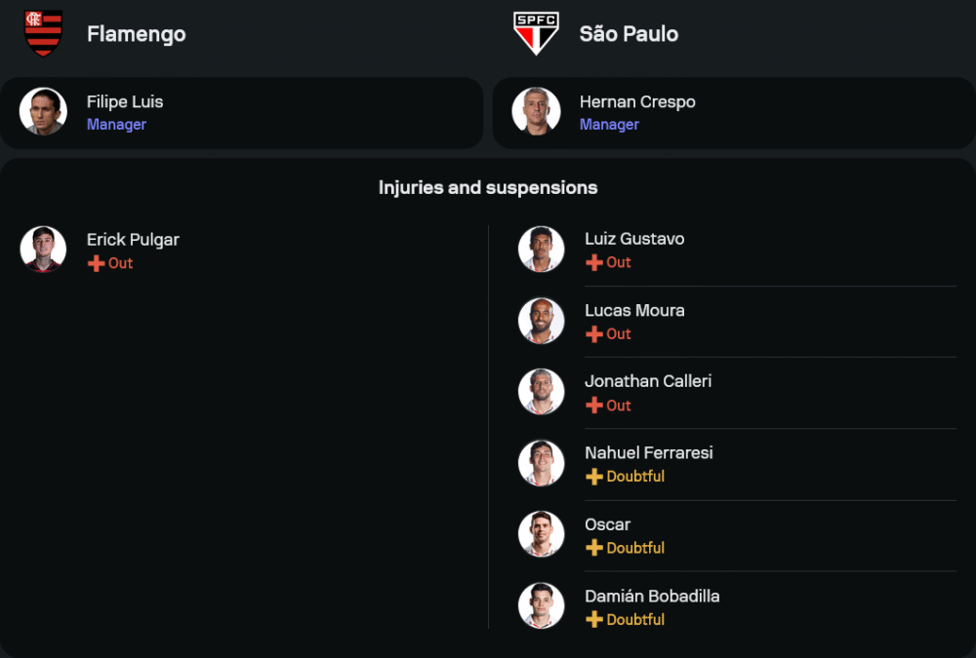Screen dimensions: 976x658
Task: Click the Flamengo club crest
Action: pos(43,33)
